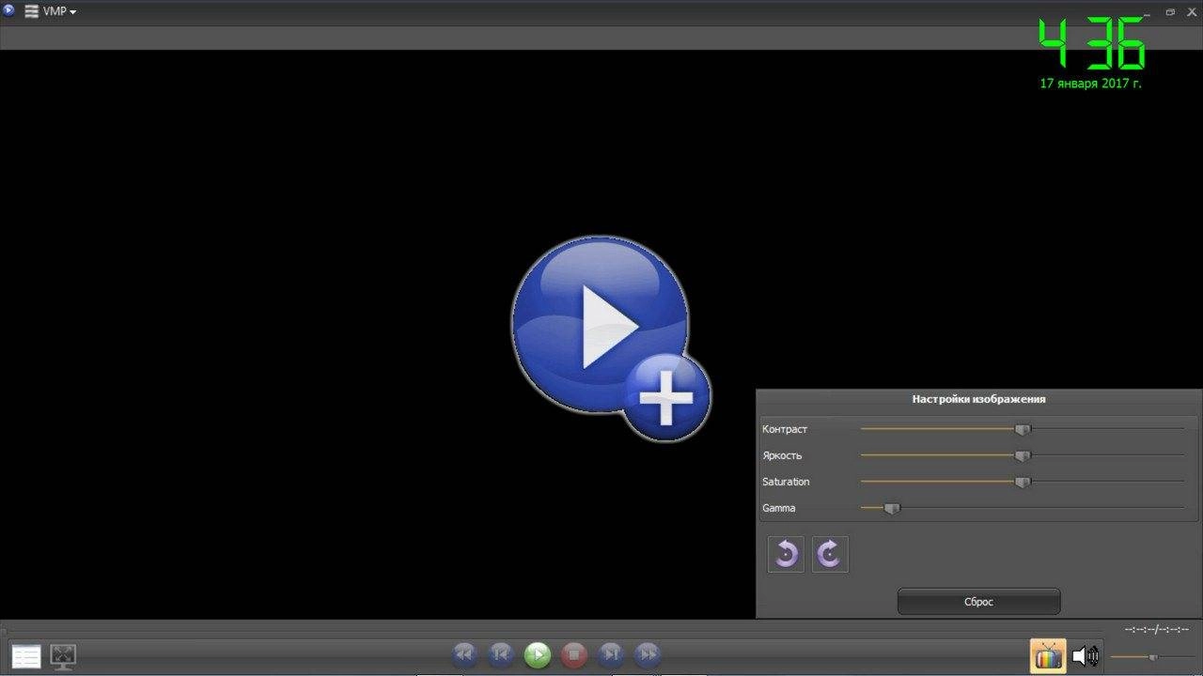
Task: Set the volume slider level
Action: (1151, 657)
